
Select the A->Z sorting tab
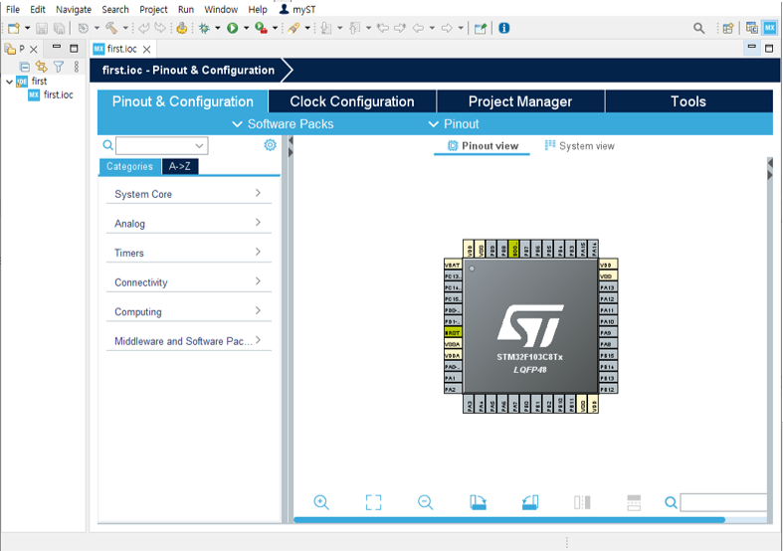(x=180, y=166)
